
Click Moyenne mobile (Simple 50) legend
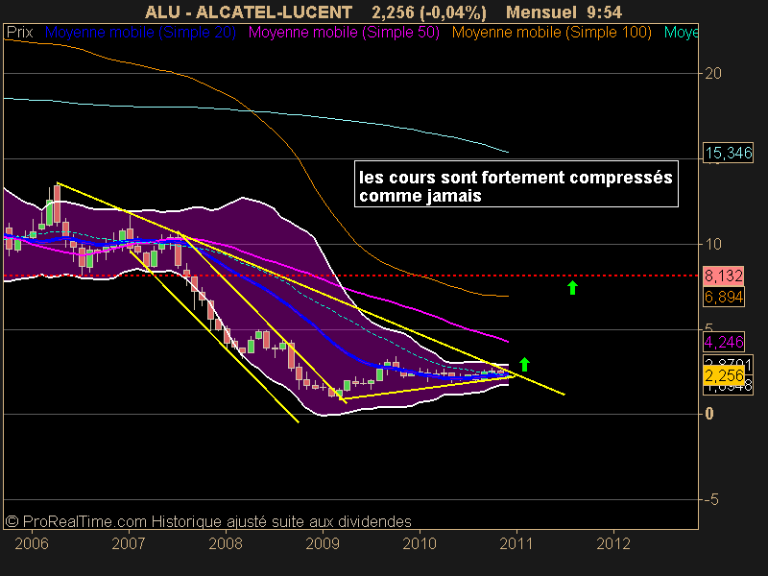(344, 33)
